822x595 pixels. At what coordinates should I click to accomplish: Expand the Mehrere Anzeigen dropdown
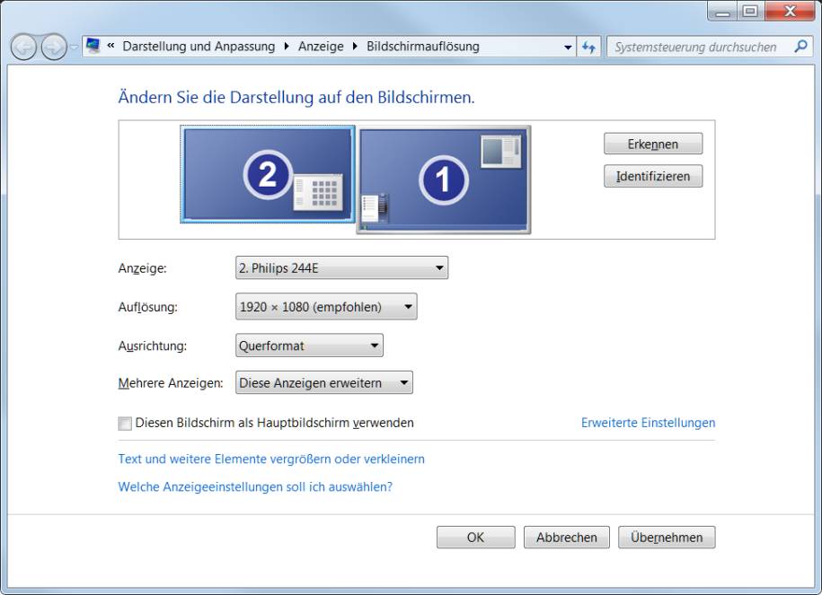(323, 383)
